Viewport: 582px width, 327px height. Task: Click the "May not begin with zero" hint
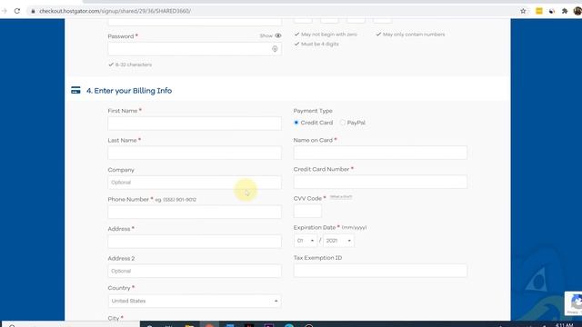coord(329,35)
